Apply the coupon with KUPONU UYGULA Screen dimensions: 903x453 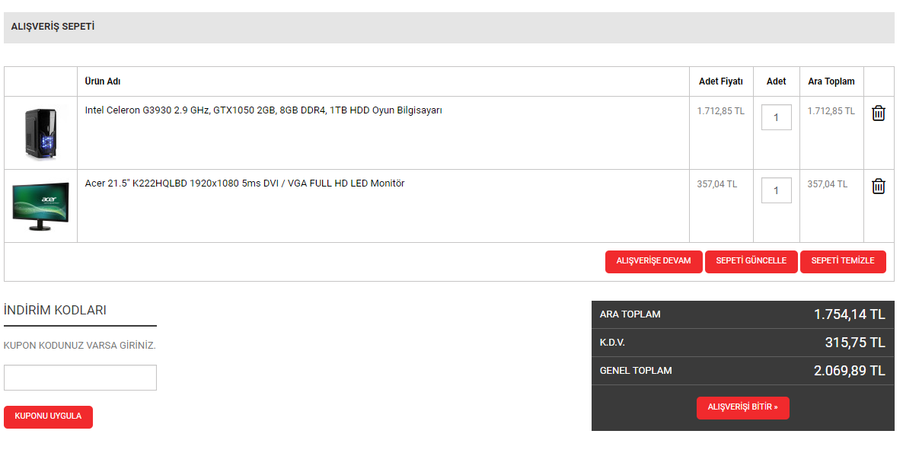click(48, 416)
